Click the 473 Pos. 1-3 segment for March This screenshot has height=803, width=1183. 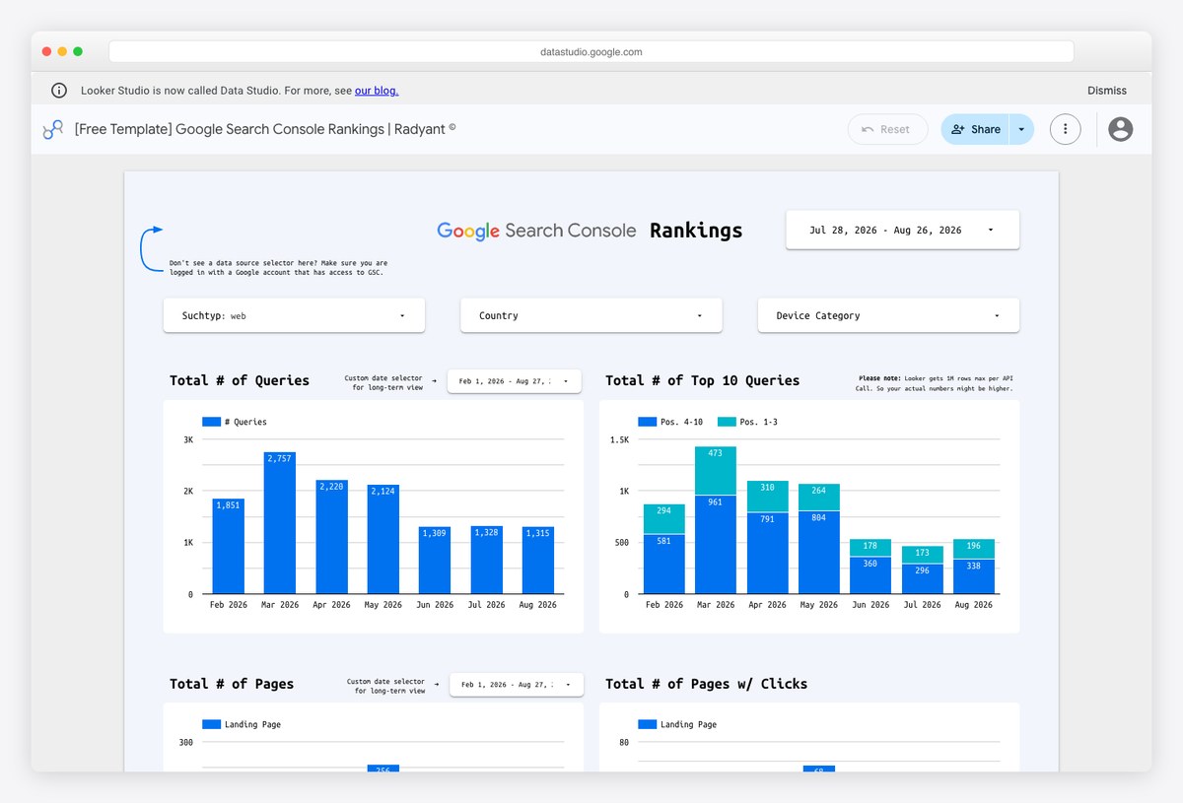(715, 471)
